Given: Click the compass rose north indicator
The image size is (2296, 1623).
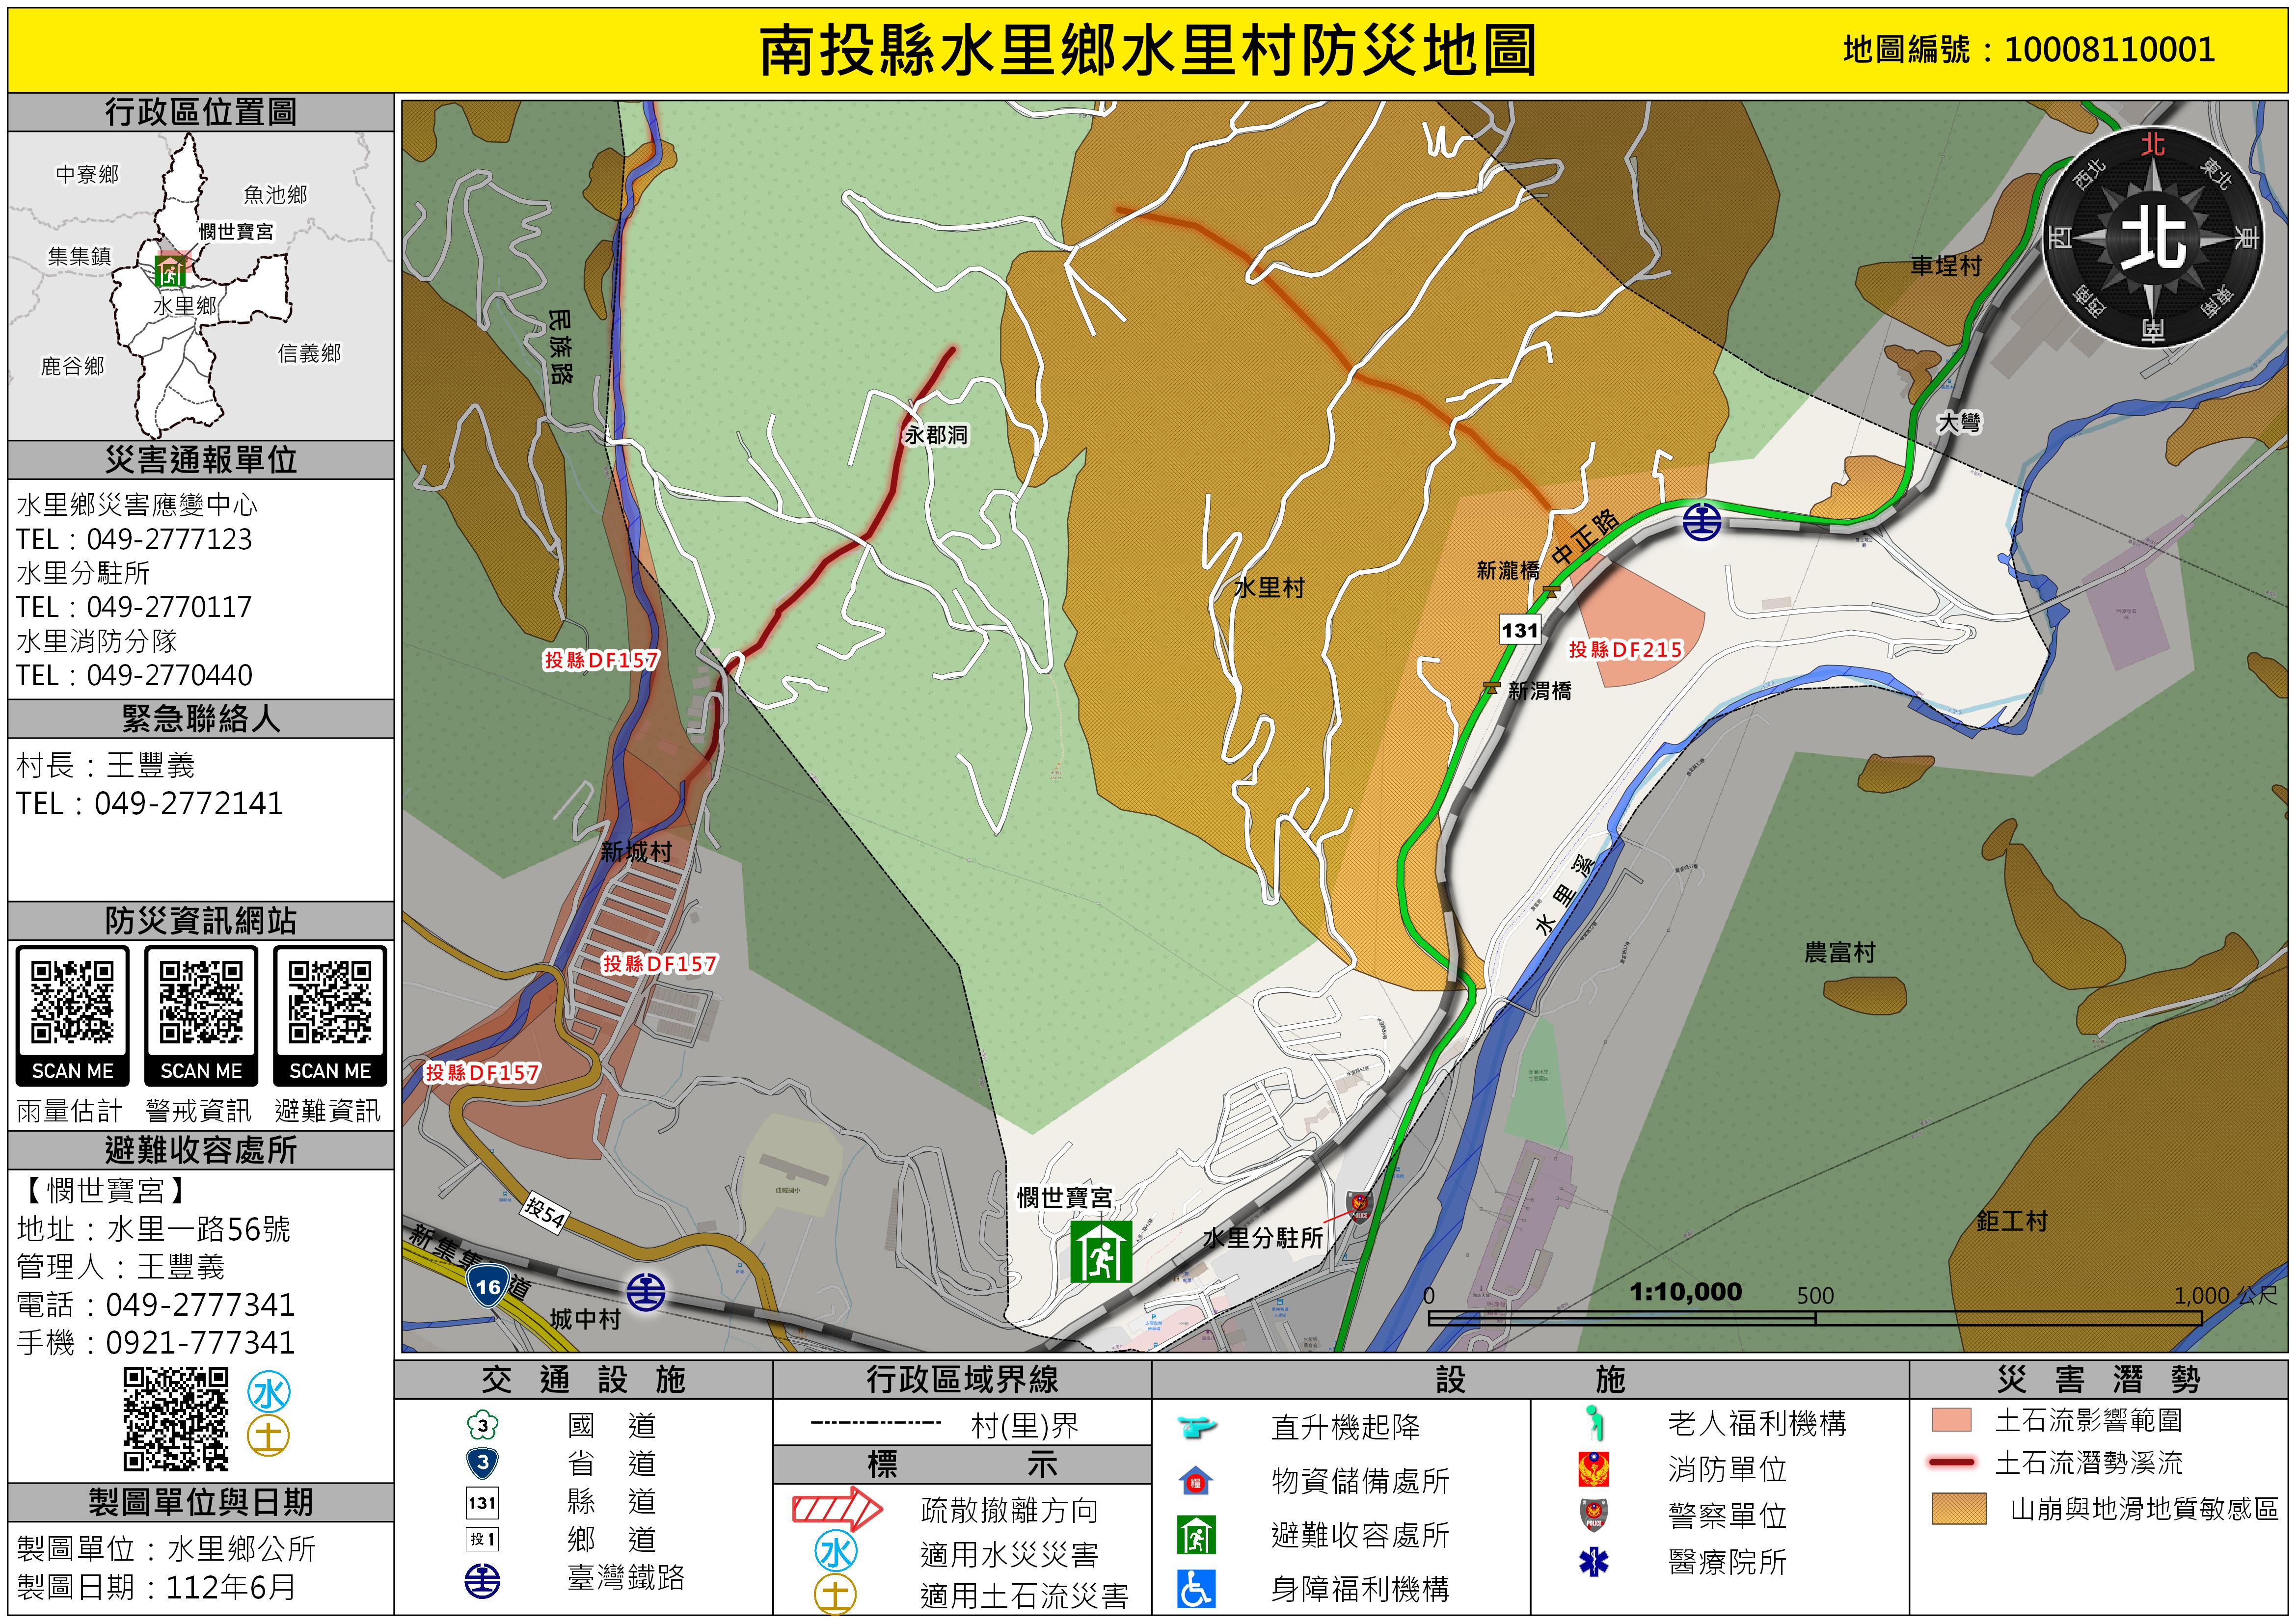Looking at the screenshot, I should (2152, 237).
